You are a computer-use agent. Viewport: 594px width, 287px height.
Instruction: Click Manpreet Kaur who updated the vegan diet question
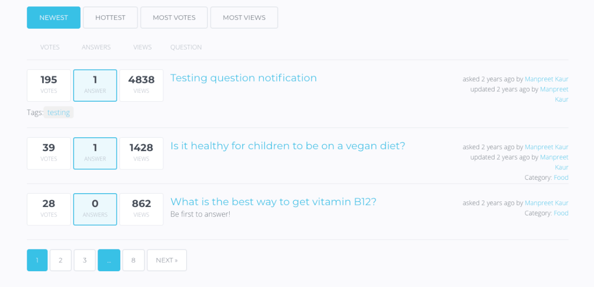click(554, 162)
